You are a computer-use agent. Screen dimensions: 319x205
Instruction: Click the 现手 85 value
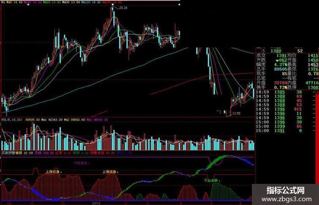click(285, 74)
